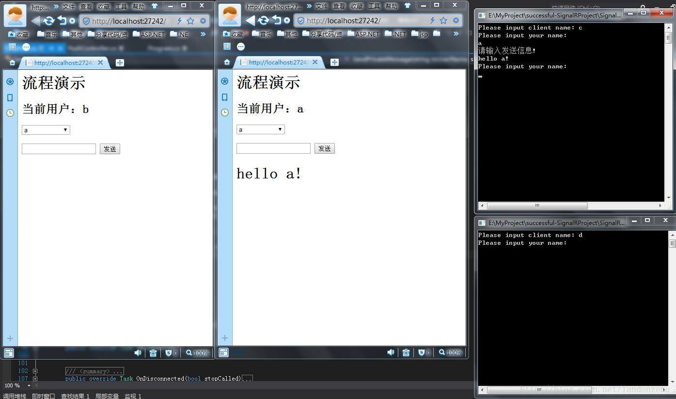Open history clock icon in right browser sidebar

pos(225,112)
